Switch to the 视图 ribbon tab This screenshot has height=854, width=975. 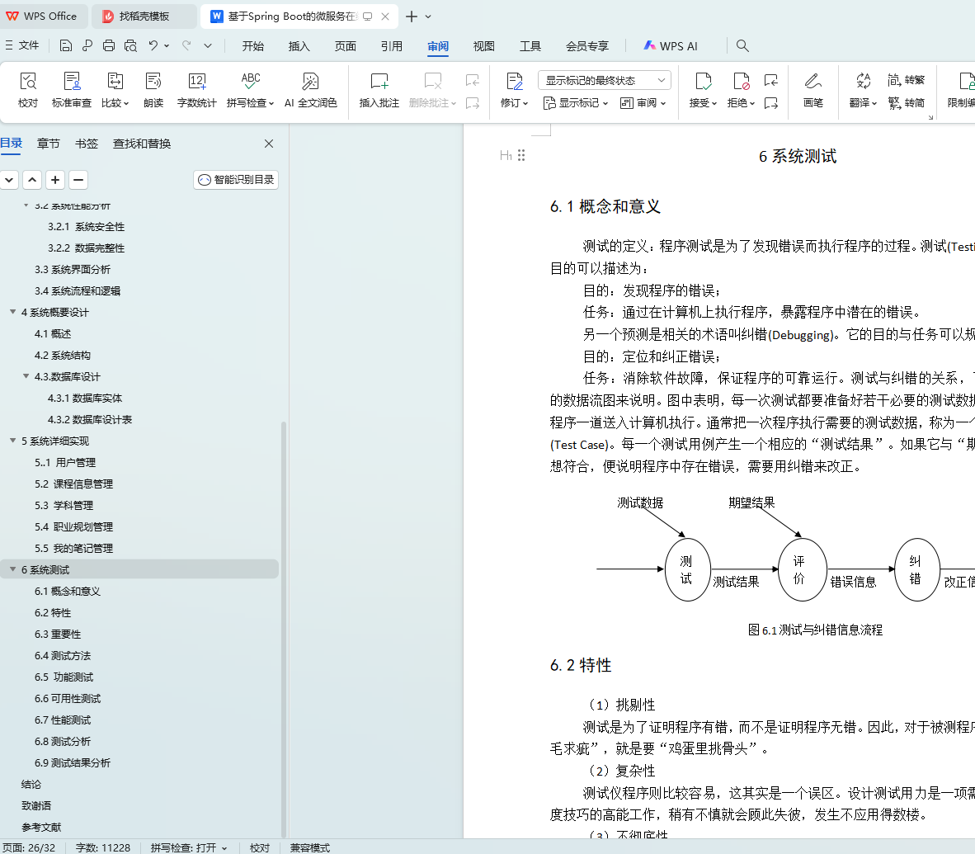click(483, 46)
